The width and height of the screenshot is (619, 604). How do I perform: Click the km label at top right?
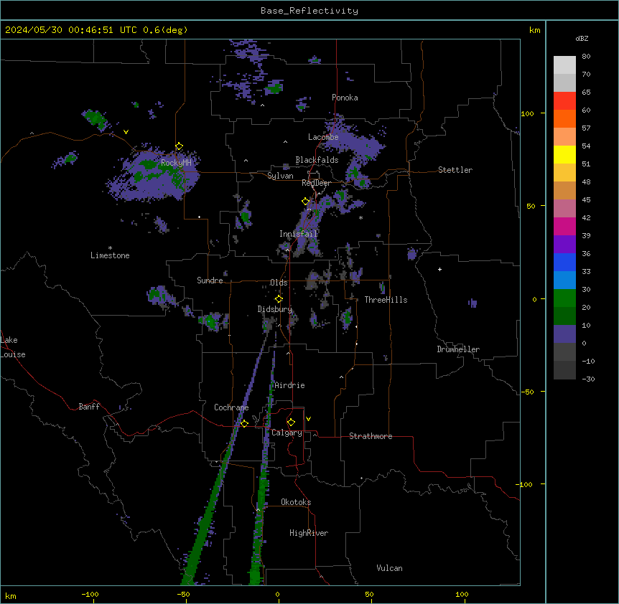pos(535,30)
